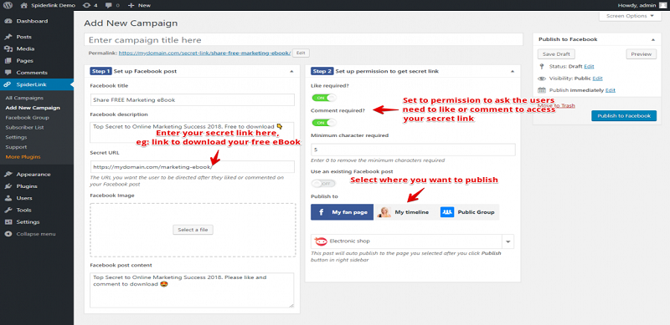Click the Plugins plug icon
The height and width of the screenshot is (325, 670).
click(x=8, y=186)
